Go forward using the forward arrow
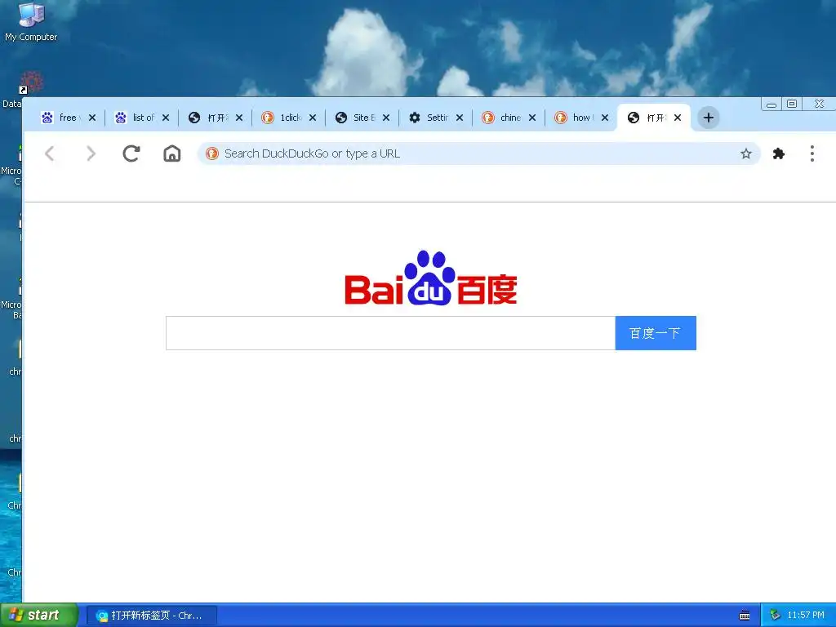 pos(91,153)
